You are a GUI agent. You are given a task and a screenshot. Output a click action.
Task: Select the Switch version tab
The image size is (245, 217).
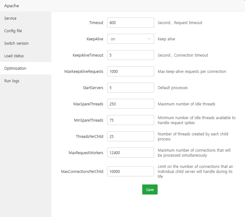(x=16, y=43)
